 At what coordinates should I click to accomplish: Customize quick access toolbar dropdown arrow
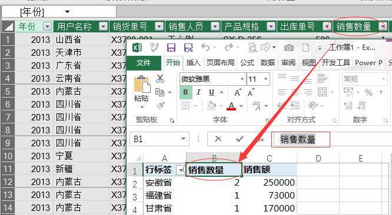[320, 48]
